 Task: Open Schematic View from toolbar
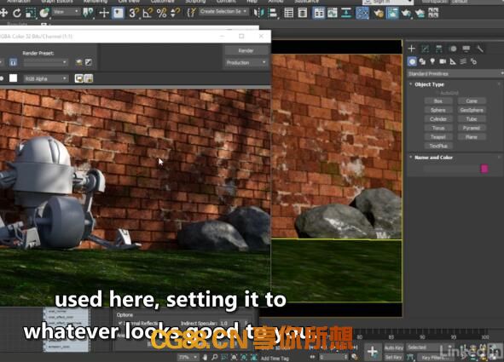pos(346,13)
